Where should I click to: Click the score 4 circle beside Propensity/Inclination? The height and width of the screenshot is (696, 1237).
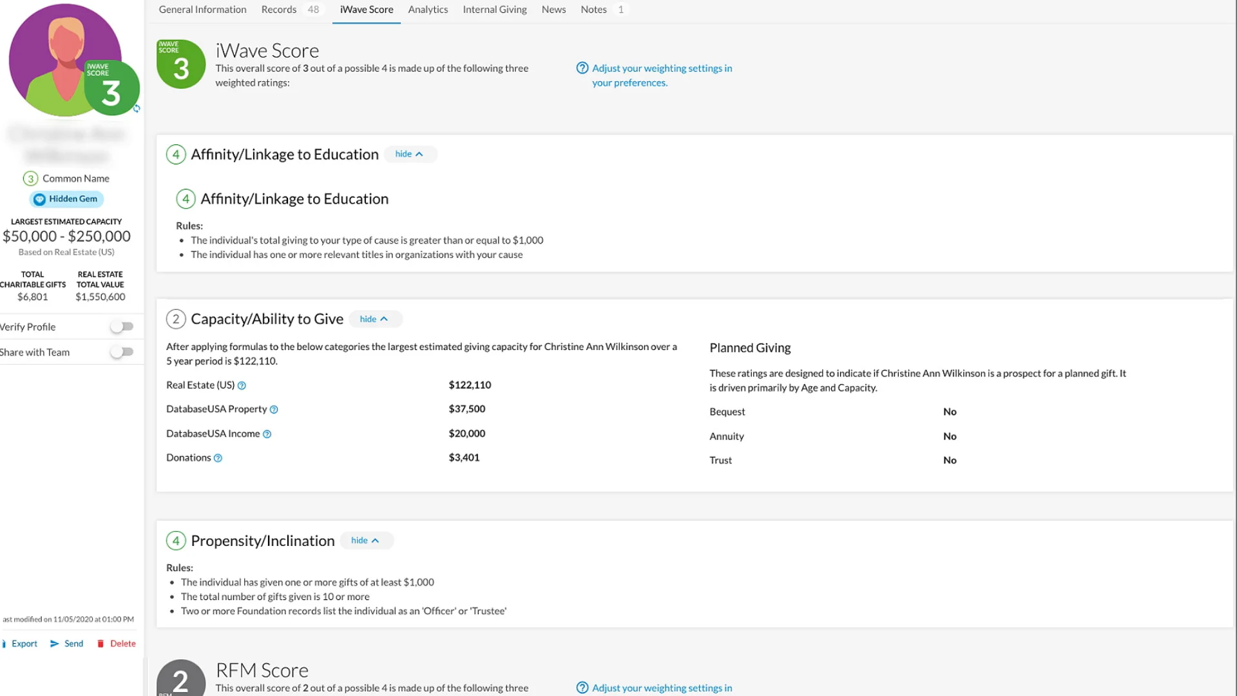point(176,541)
